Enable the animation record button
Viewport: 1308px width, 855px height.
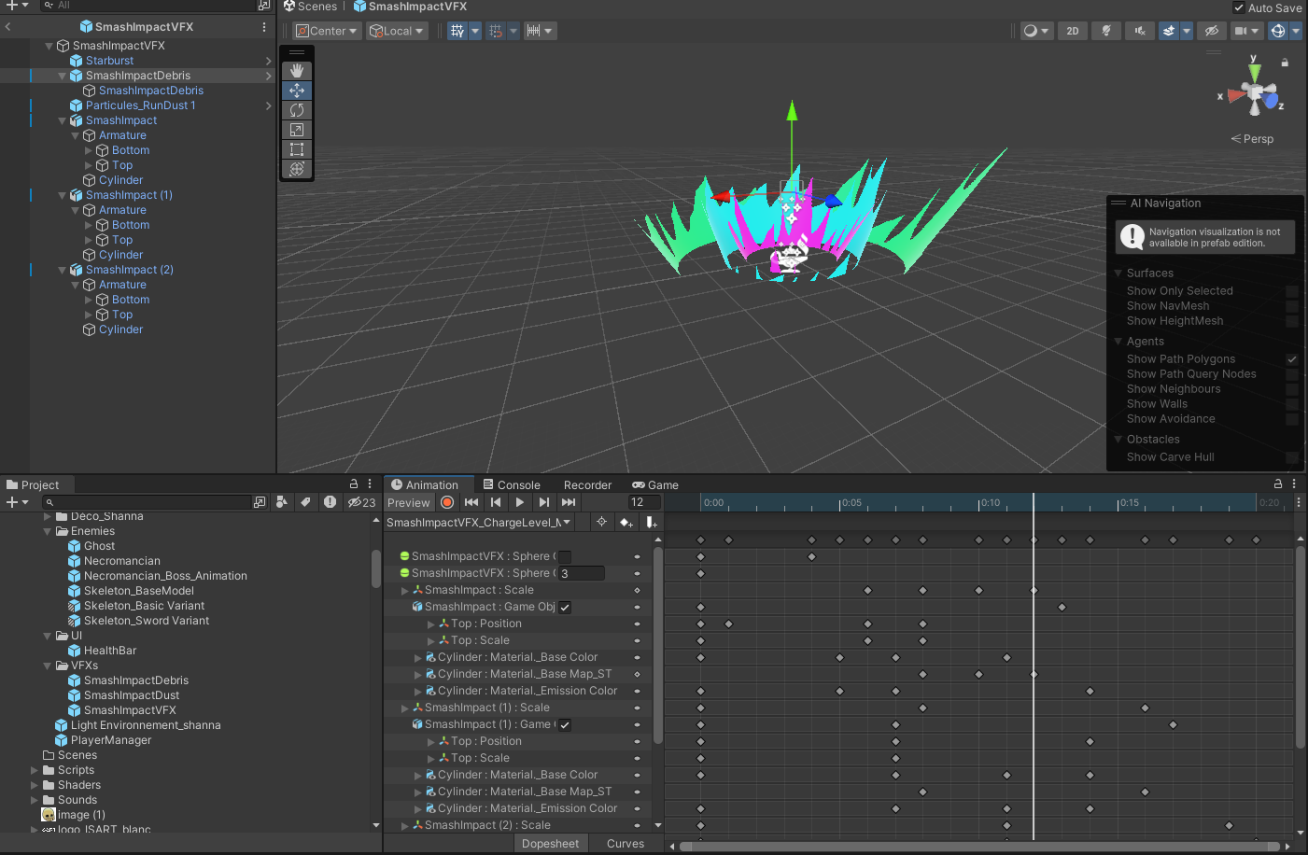[447, 502]
